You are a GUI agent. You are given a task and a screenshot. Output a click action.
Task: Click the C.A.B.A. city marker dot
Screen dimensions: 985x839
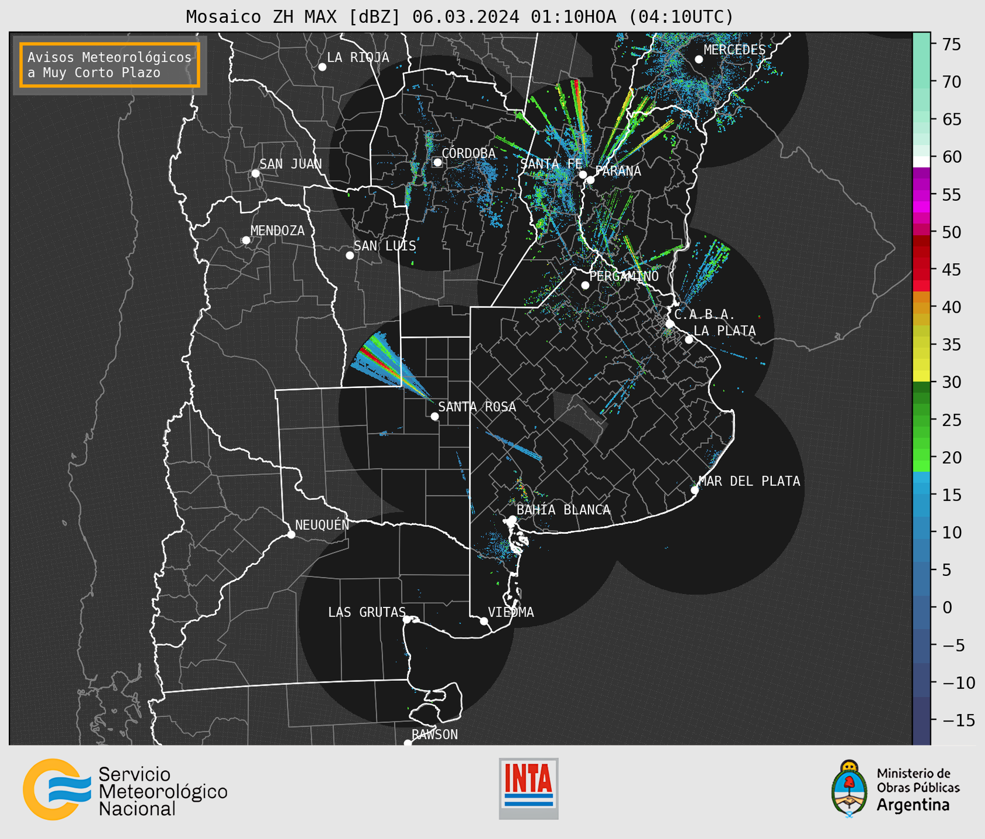click(670, 324)
